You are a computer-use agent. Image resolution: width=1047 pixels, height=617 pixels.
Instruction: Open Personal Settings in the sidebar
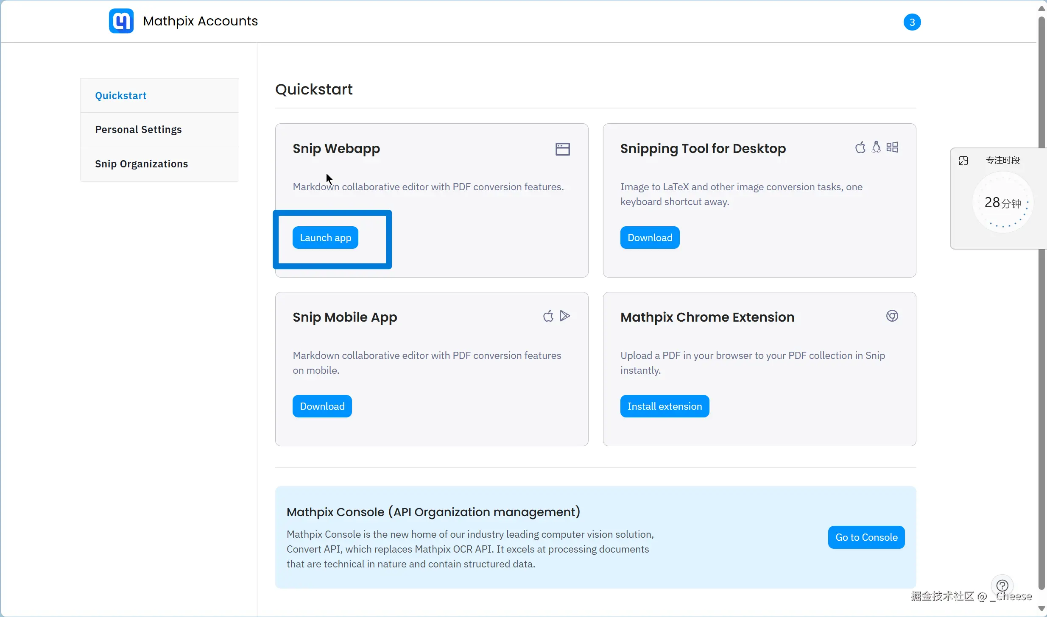pyautogui.click(x=138, y=130)
